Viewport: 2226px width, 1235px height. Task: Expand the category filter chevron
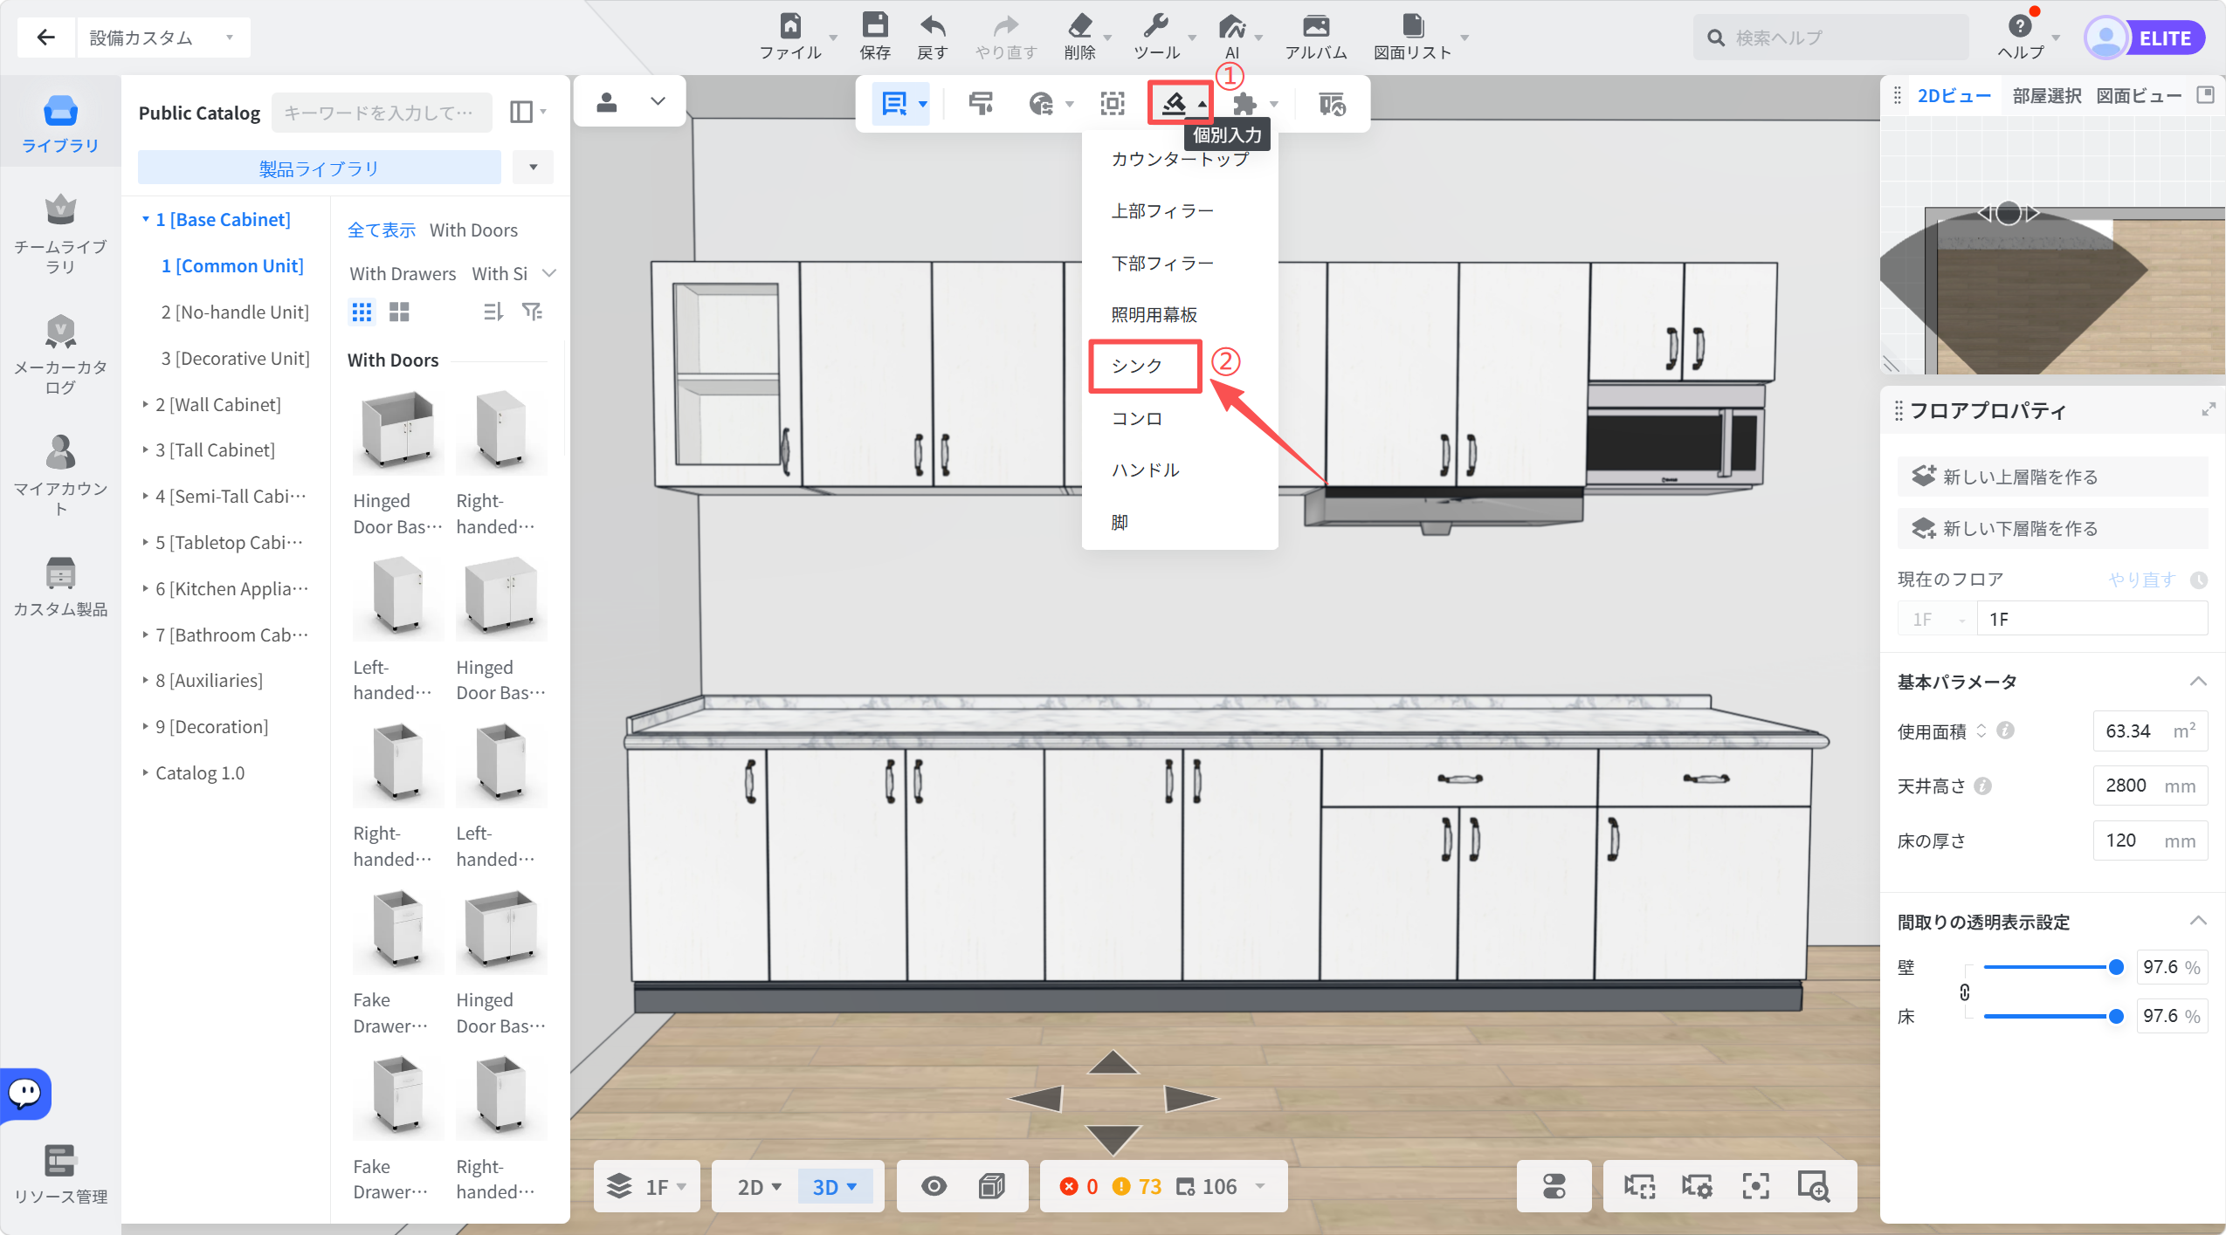point(549,273)
